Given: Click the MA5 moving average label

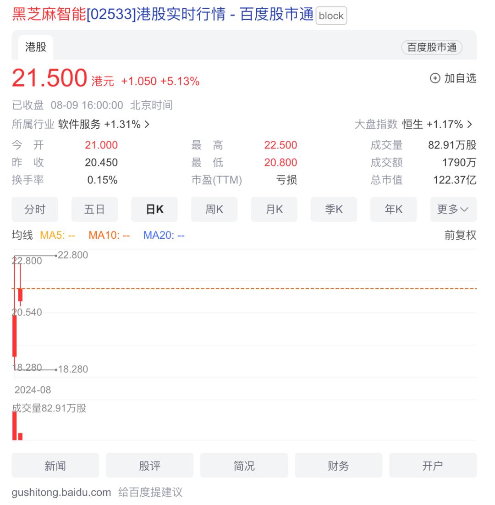Looking at the screenshot, I should [57, 235].
